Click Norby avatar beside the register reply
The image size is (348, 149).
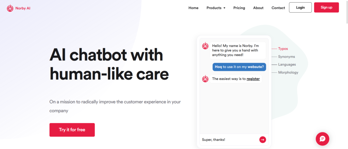point(205,79)
